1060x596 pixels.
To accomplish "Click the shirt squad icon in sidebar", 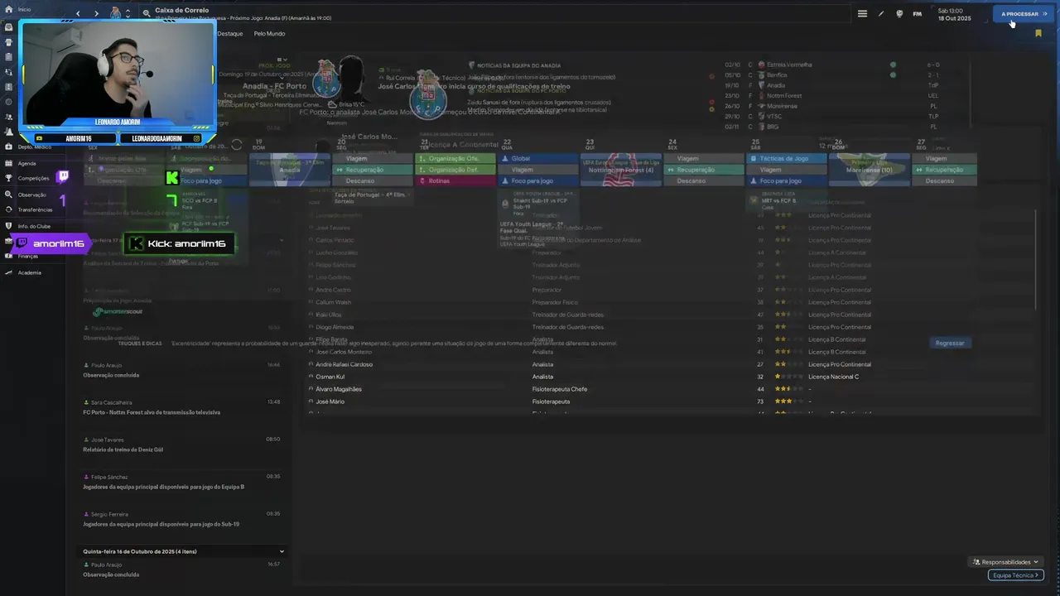I will coord(8,42).
